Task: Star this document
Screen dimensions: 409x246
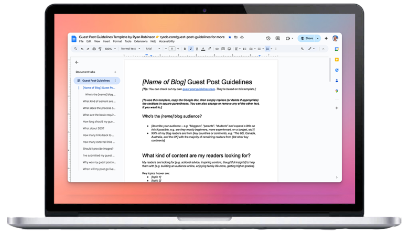Action: click(x=229, y=37)
